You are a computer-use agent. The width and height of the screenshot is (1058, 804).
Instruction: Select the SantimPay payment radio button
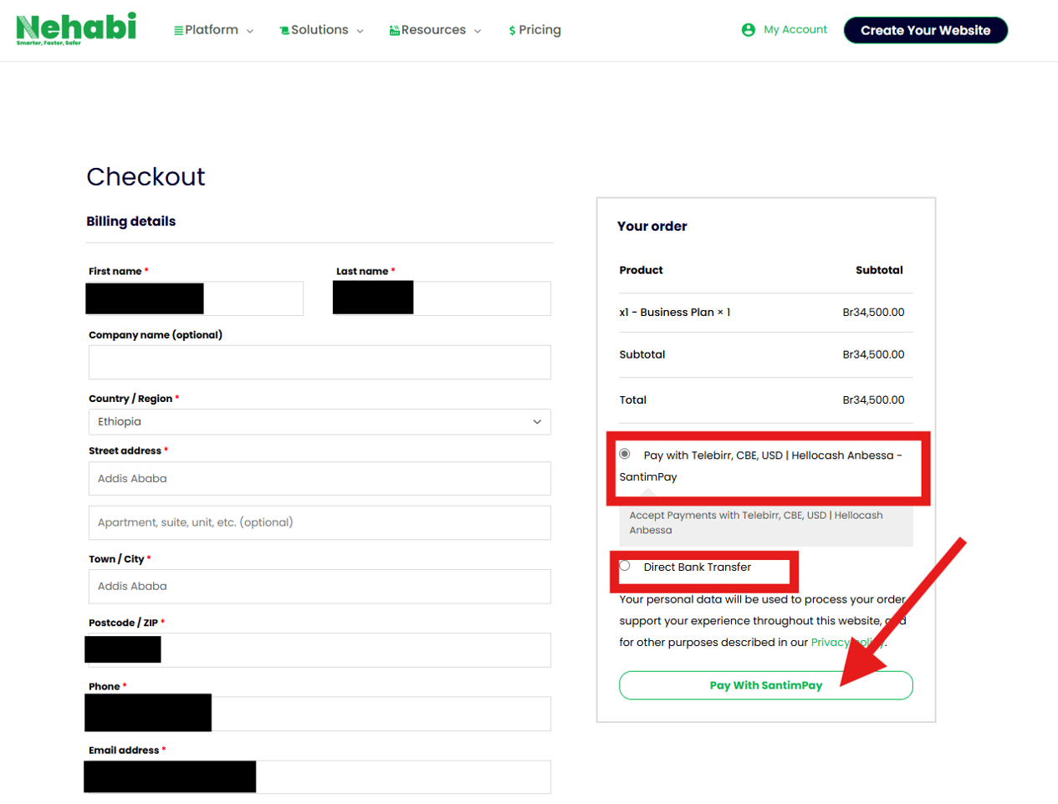(x=625, y=454)
